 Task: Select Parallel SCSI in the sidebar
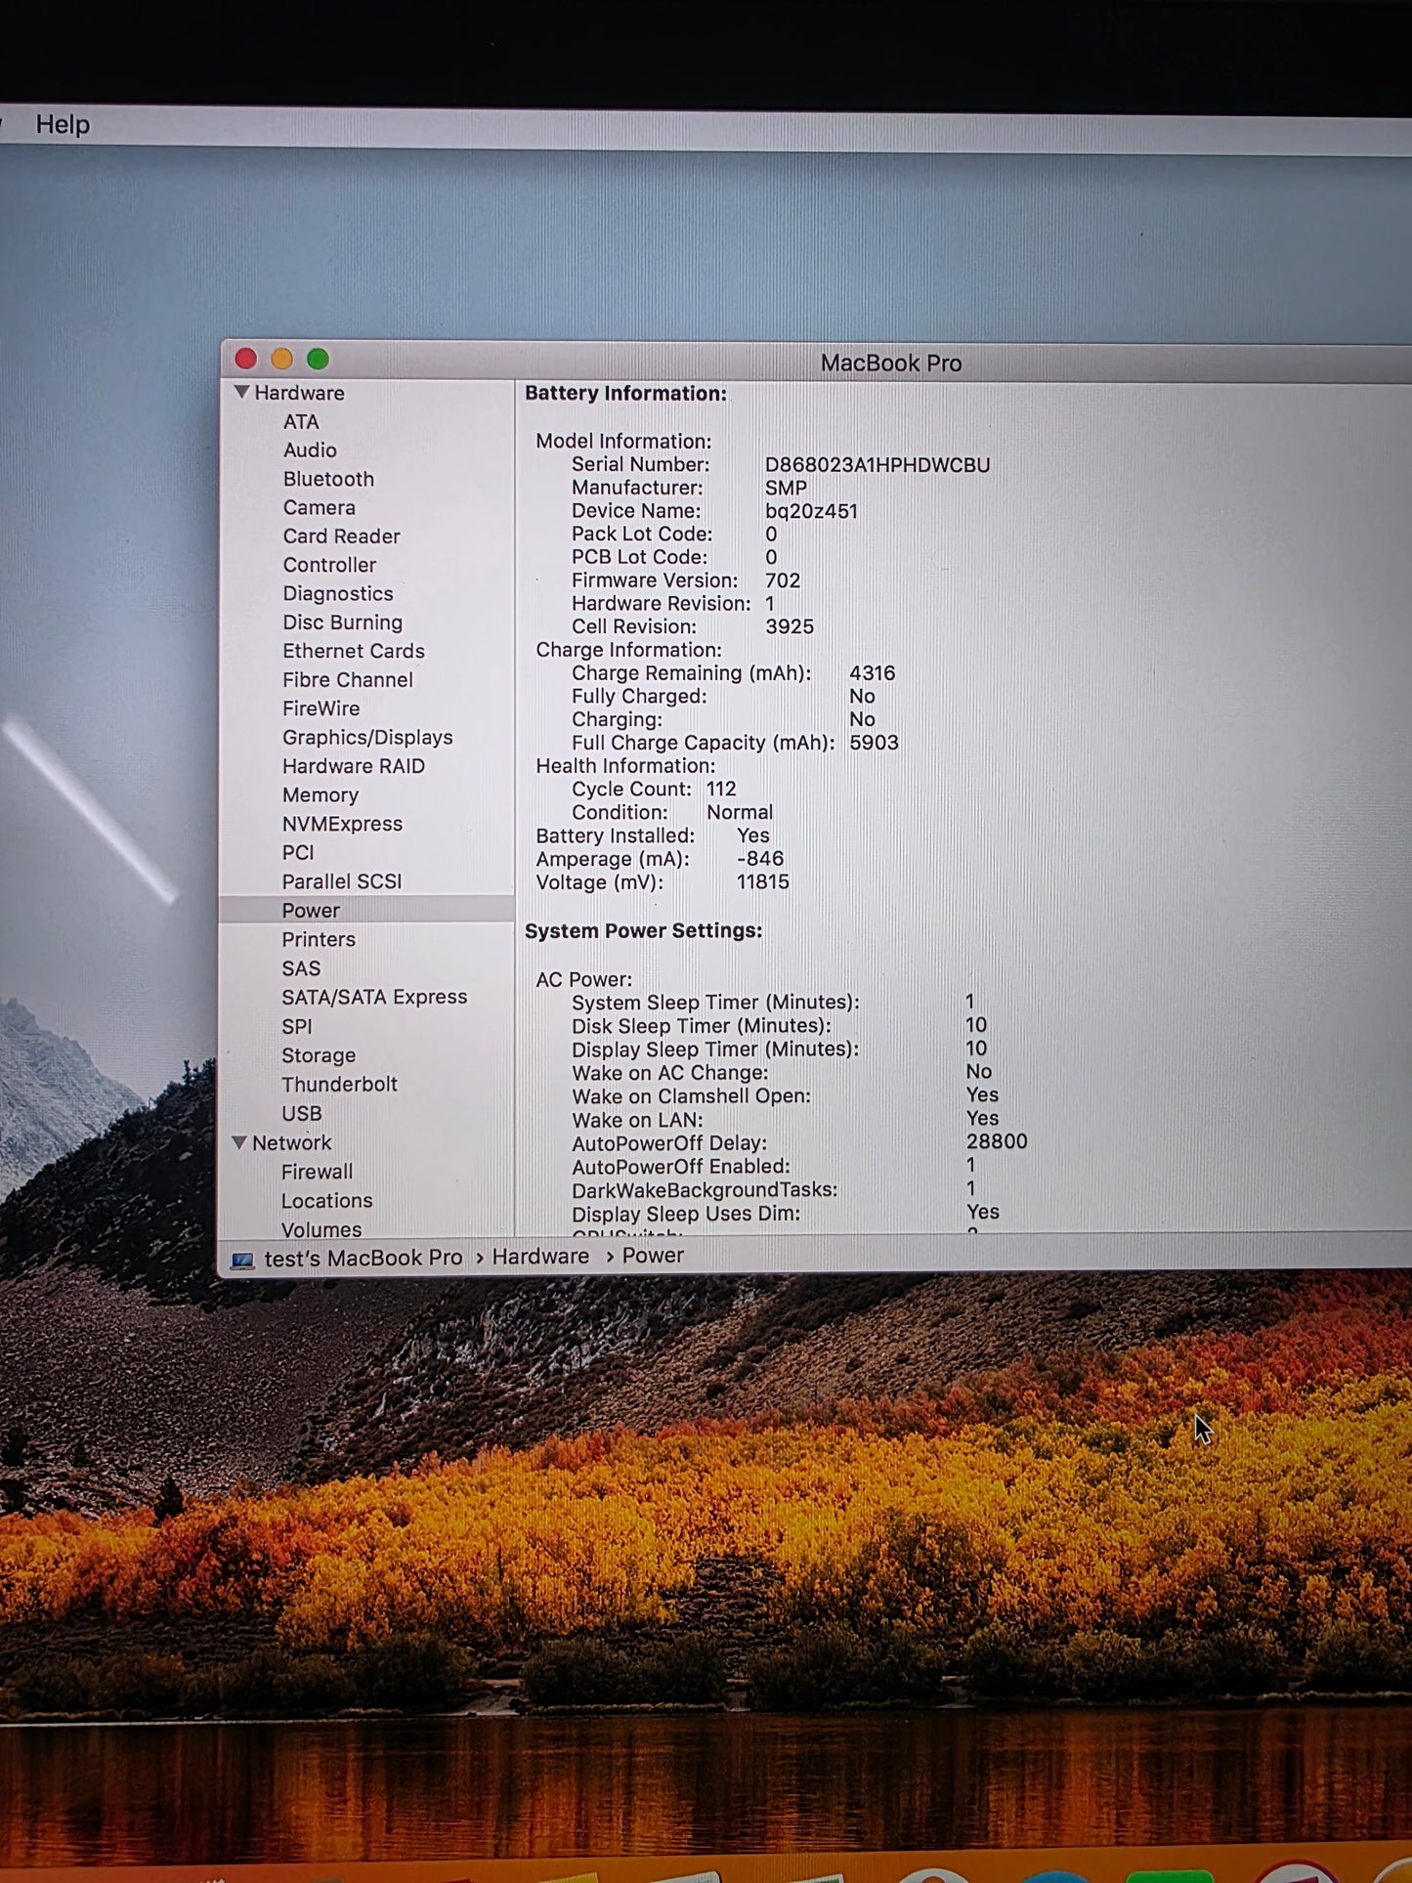click(x=341, y=881)
